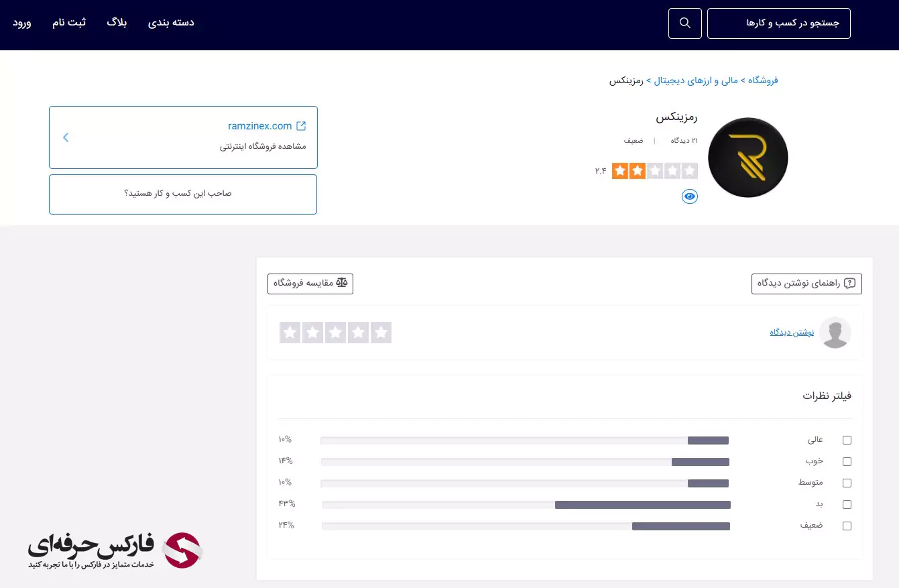
Task: Click the خوب 14% rating bar
Action: pyautogui.click(x=525, y=462)
